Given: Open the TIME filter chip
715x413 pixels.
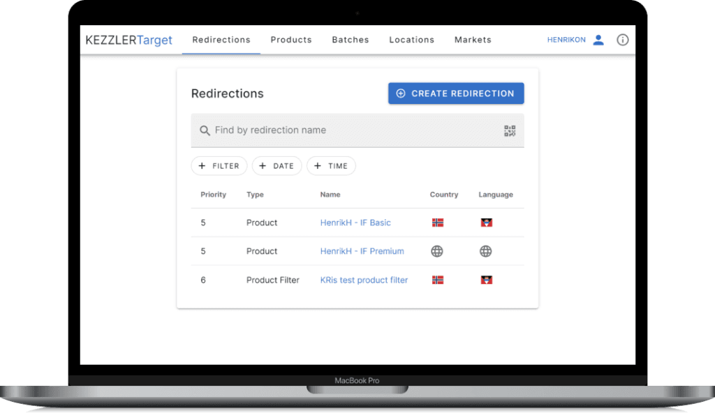Looking at the screenshot, I should coord(331,166).
